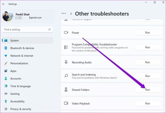Run the Shared Folders troubleshooter
Image resolution: width=166 pixels, height=113 pixels.
click(147, 90)
